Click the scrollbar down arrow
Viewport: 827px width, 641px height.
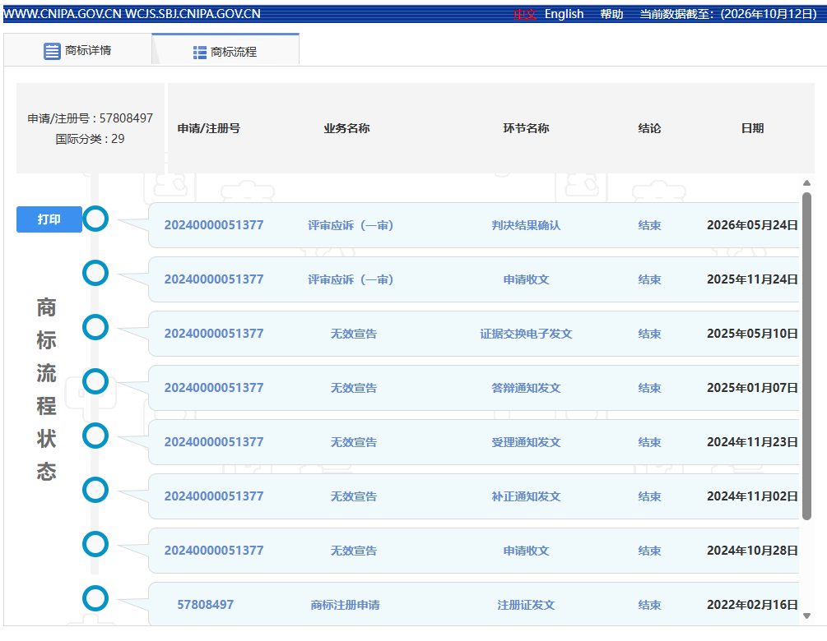pyautogui.click(x=806, y=616)
